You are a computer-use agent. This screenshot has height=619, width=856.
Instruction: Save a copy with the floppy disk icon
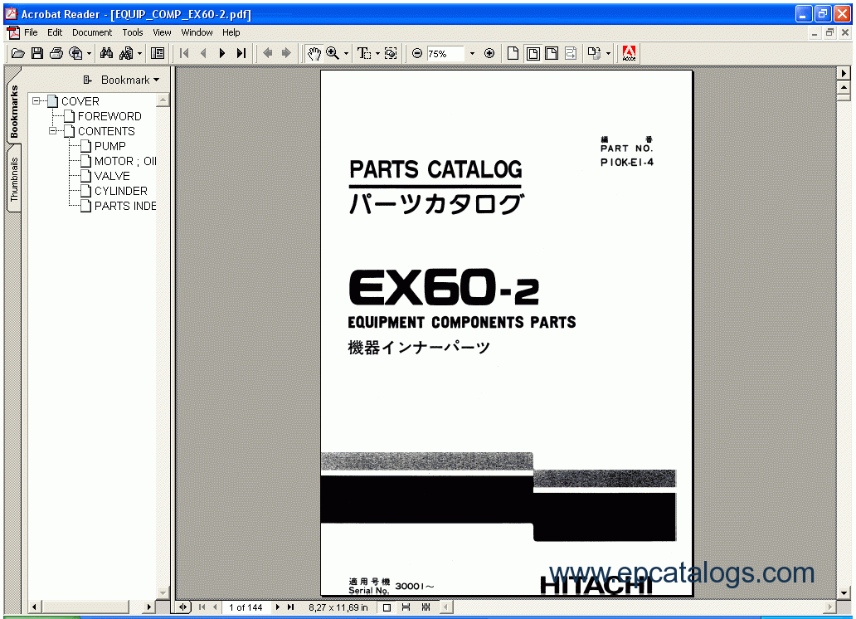tap(37, 54)
